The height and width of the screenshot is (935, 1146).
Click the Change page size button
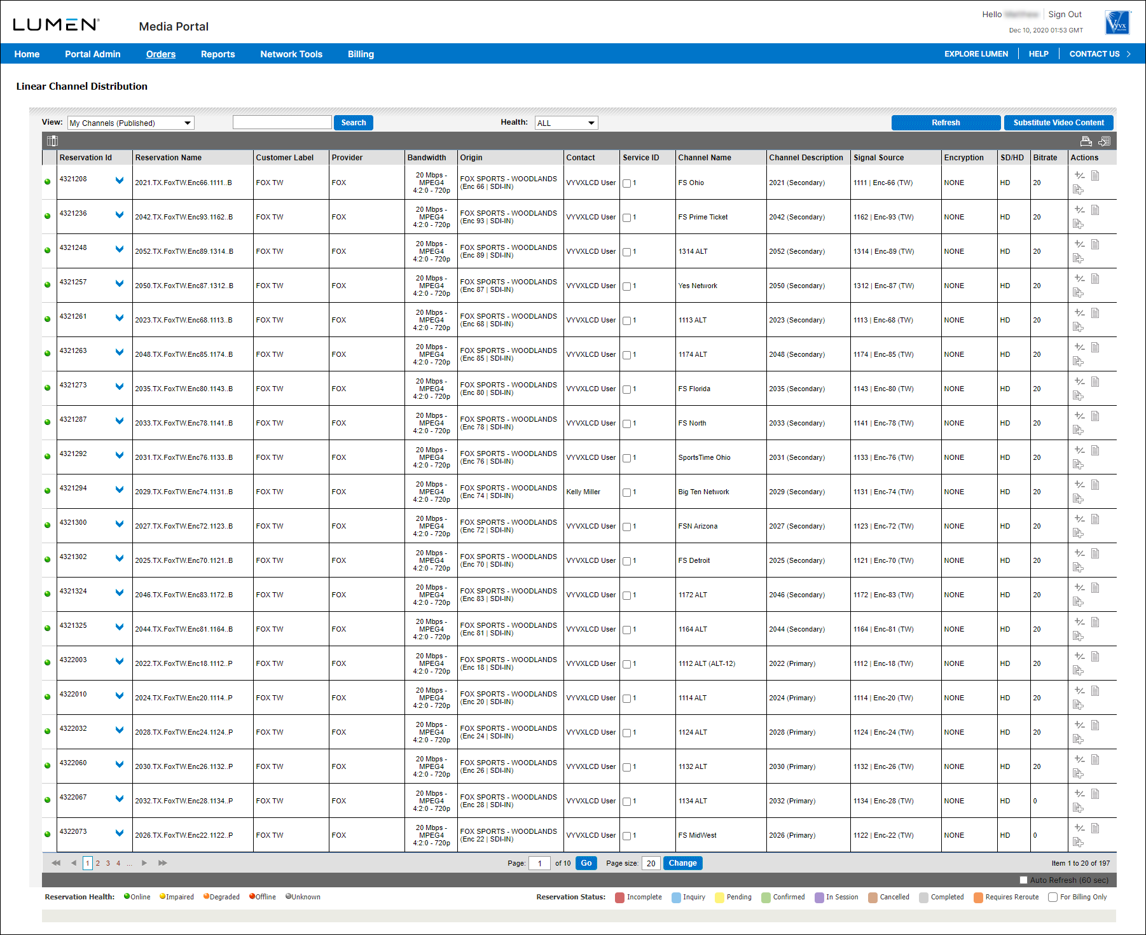(x=683, y=863)
